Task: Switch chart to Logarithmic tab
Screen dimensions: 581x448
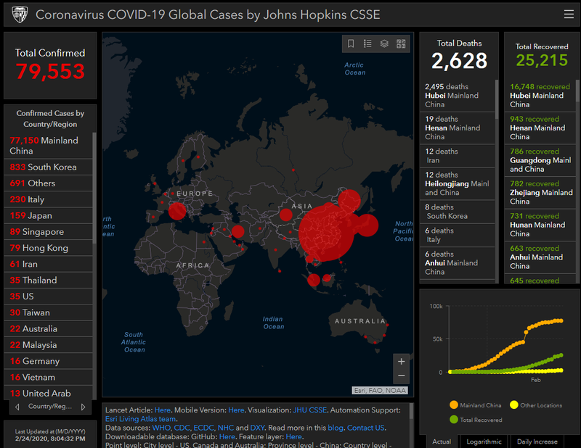Action: pyautogui.click(x=484, y=441)
